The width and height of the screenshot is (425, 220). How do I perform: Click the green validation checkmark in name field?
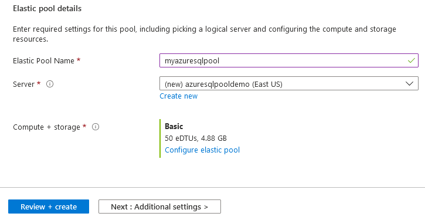(x=411, y=60)
